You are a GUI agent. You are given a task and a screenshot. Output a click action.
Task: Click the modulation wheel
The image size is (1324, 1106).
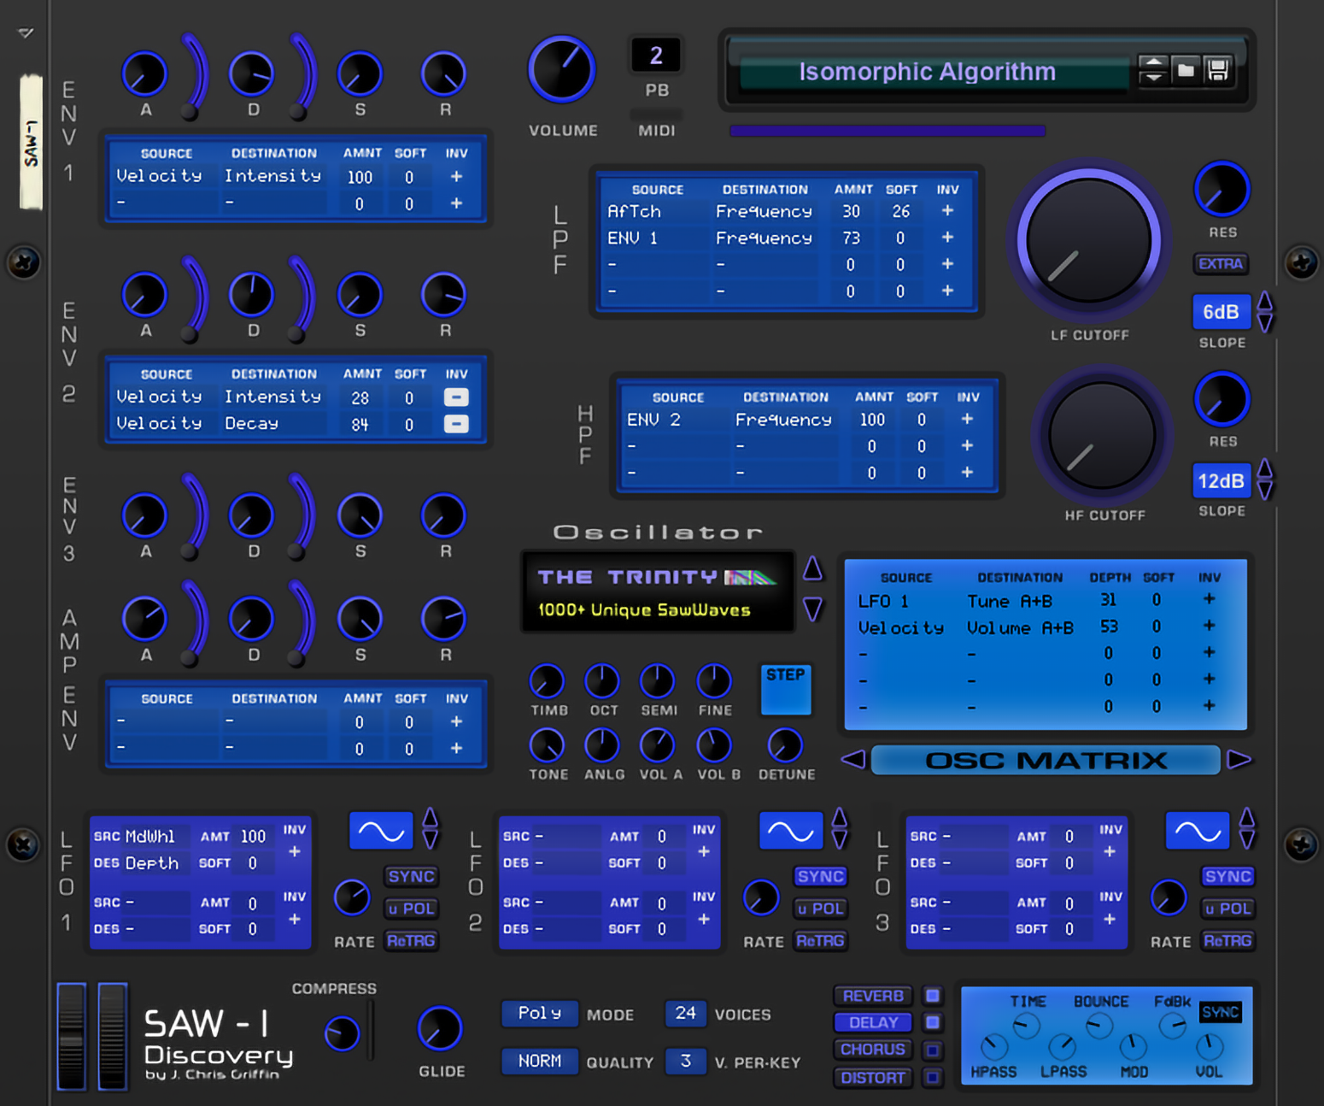(112, 1036)
